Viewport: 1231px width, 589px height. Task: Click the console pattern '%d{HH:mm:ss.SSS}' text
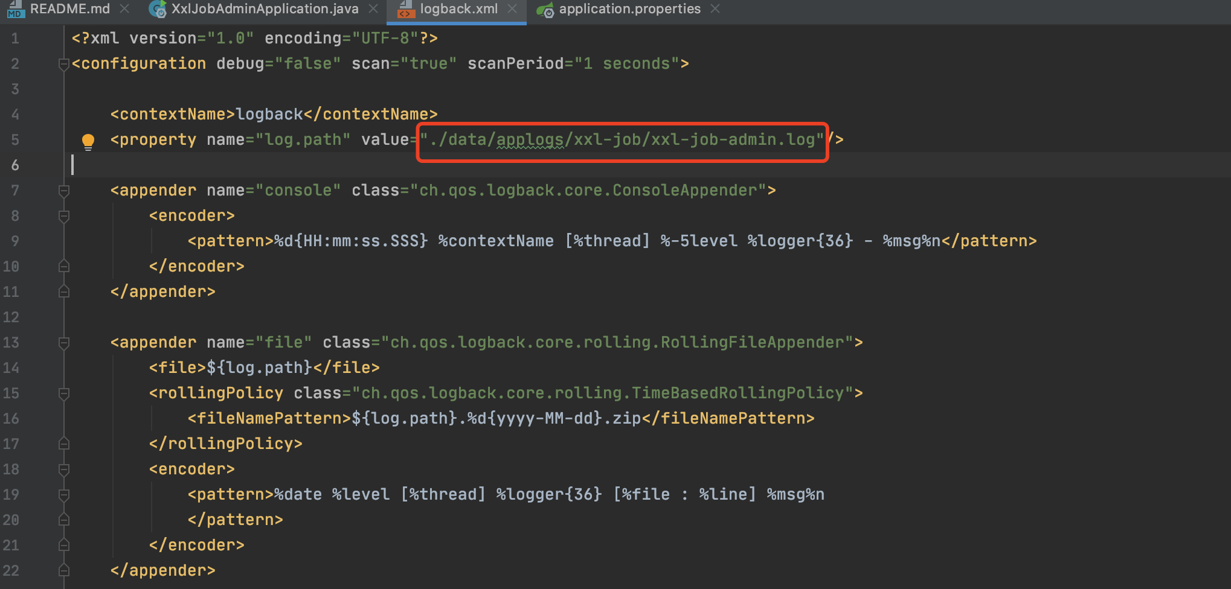[x=351, y=241]
